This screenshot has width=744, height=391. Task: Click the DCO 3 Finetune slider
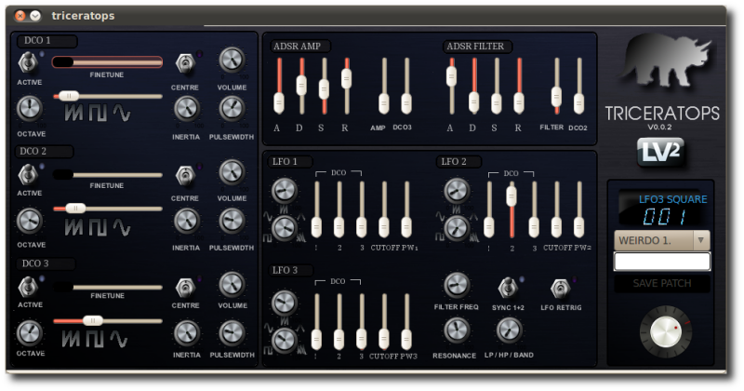(x=107, y=287)
